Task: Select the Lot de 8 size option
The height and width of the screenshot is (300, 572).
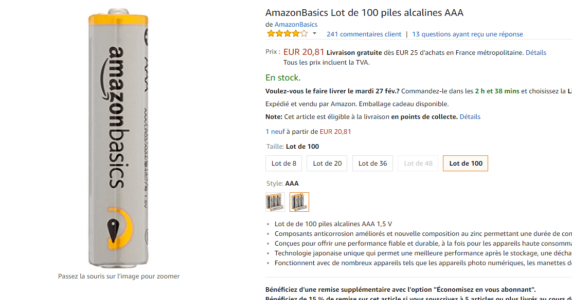Action: point(283,163)
